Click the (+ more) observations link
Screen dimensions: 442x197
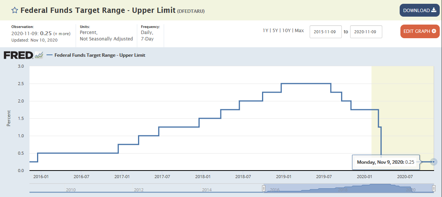[62, 34]
